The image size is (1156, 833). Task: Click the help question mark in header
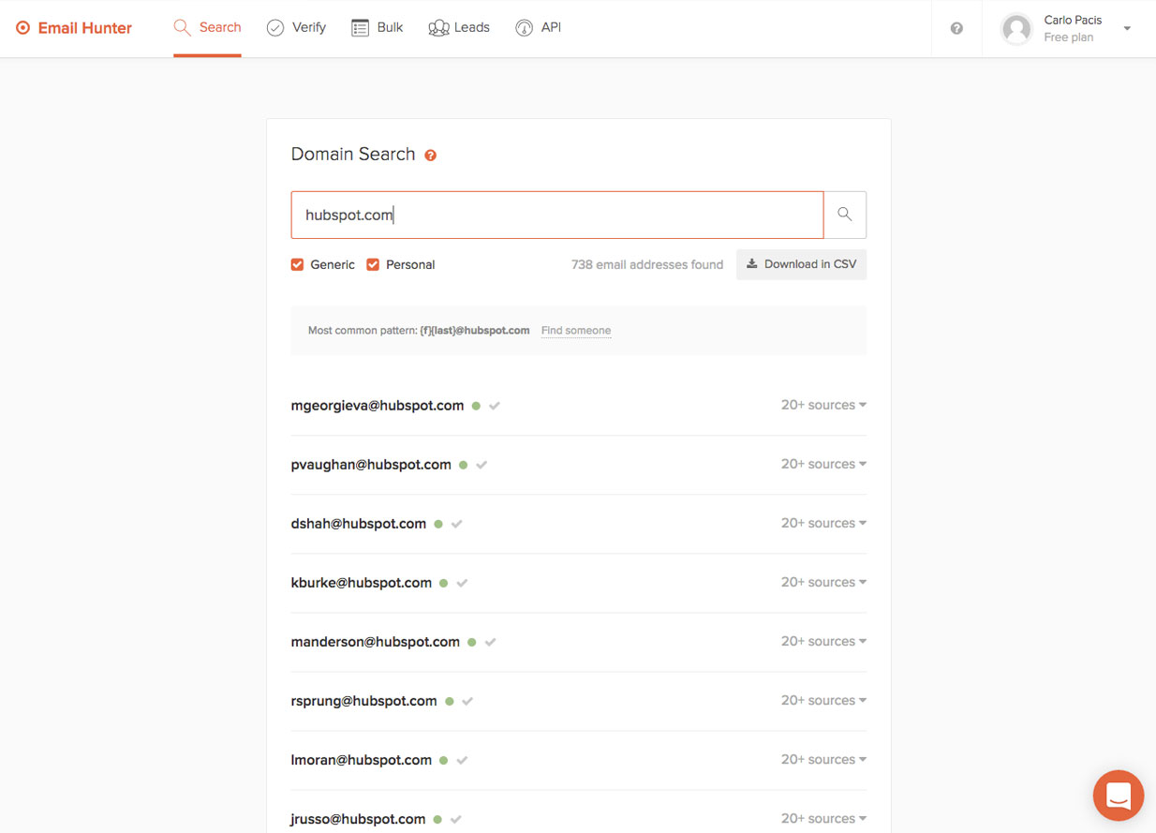pyautogui.click(x=956, y=28)
